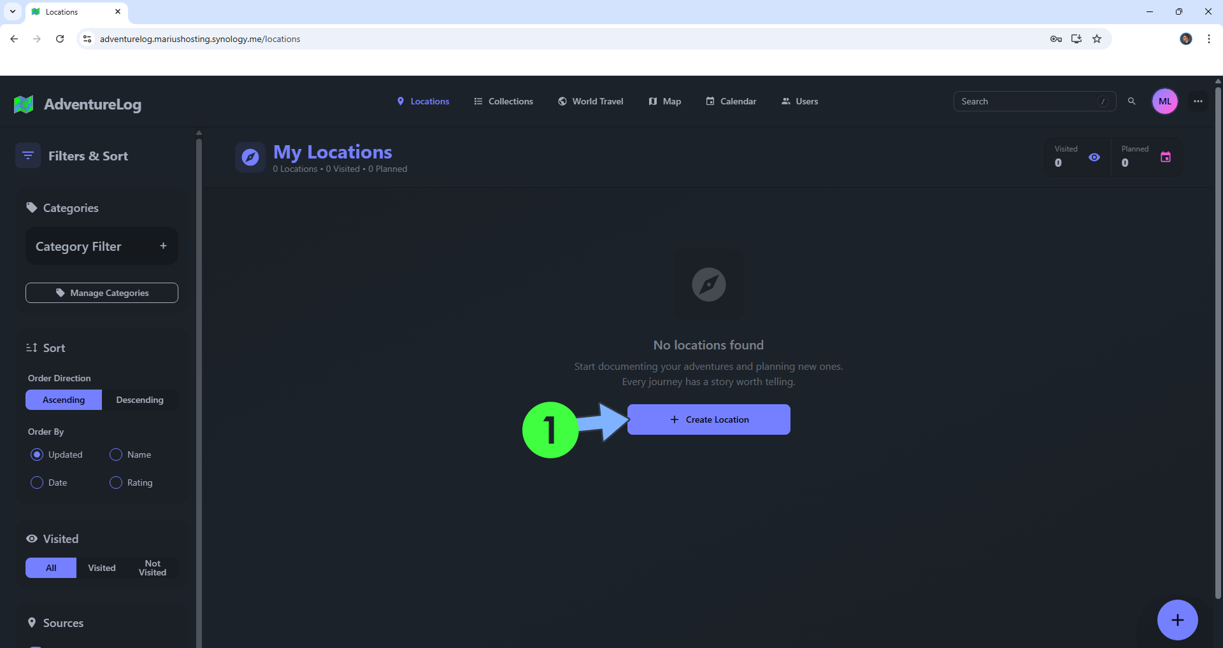The width and height of the screenshot is (1223, 648).
Task: Click the Planned calendar icon in stats
Action: 1165,157
